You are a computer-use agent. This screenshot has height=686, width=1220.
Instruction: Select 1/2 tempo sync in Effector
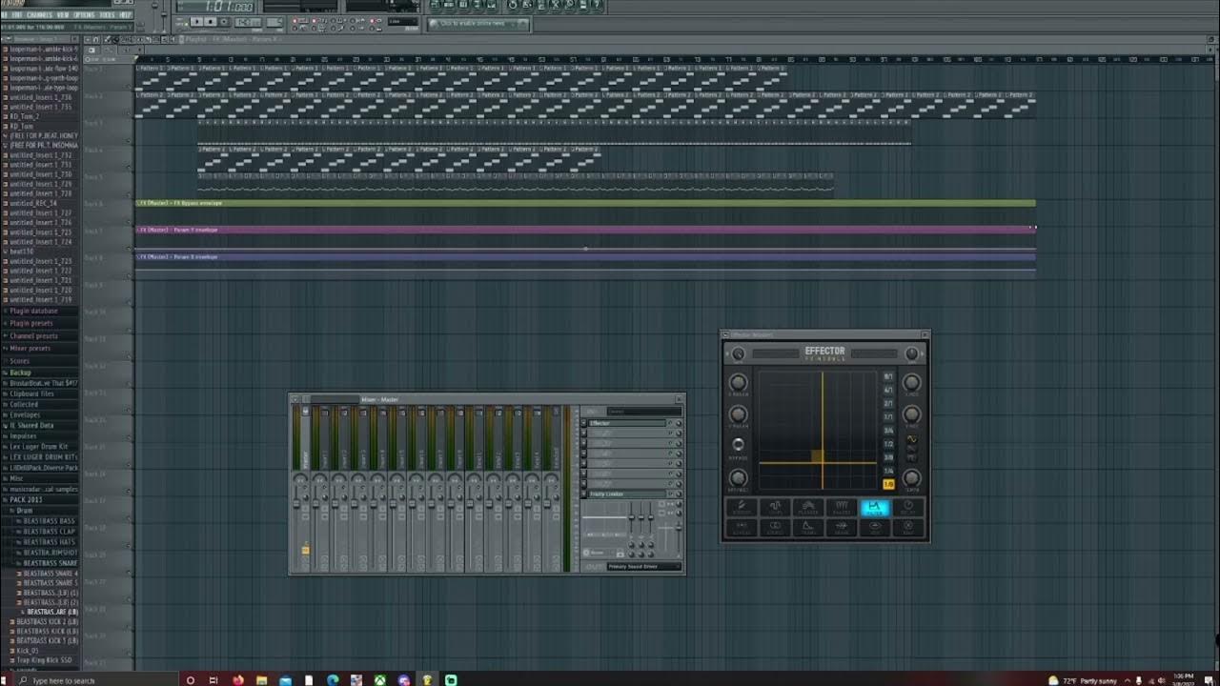(888, 444)
